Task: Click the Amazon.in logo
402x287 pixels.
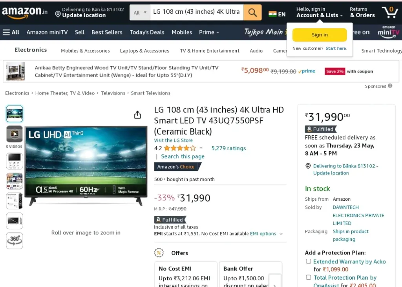Action: pyautogui.click(x=25, y=13)
